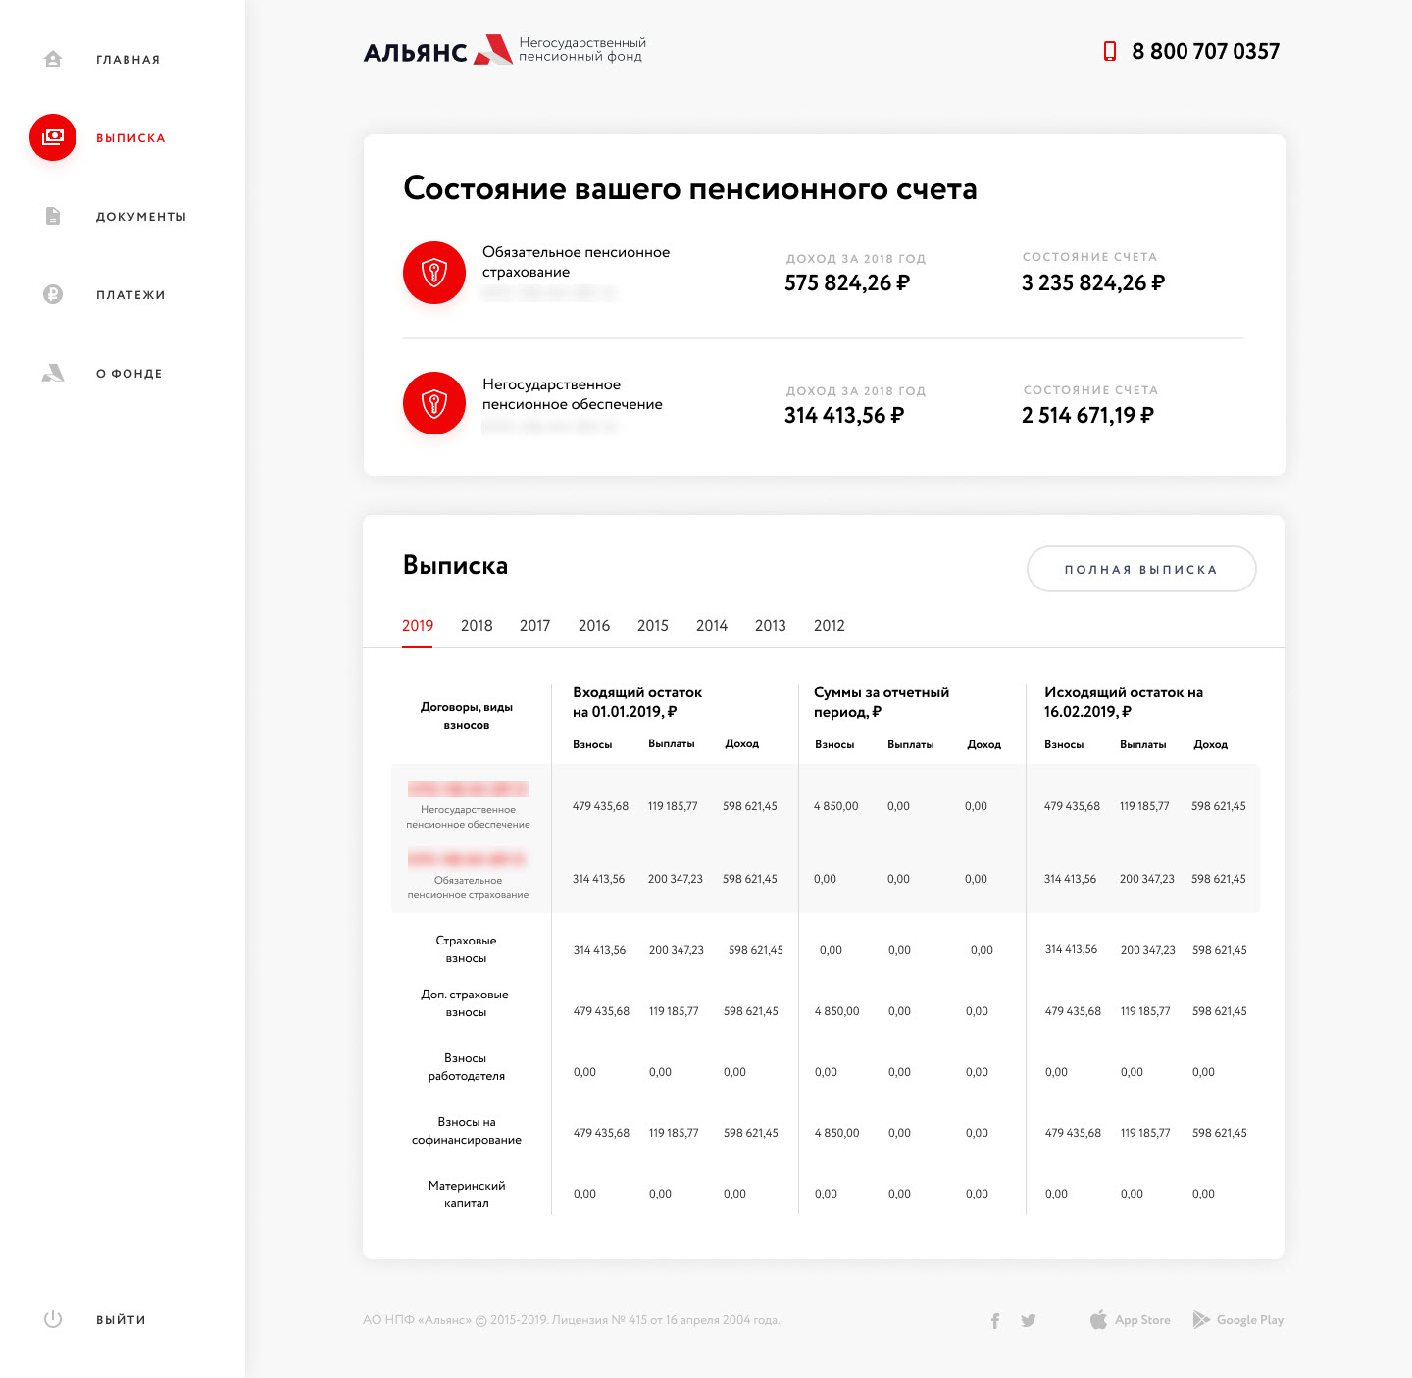Click the Выйти power icon
Viewport: 1412px width, 1378px height.
(53, 1319)
